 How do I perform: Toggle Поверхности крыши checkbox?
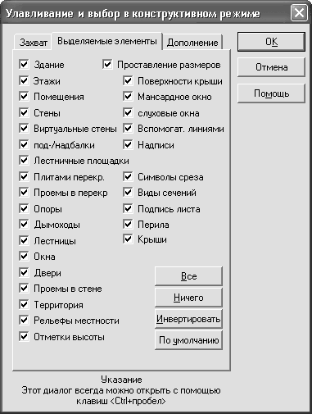(x=128, y=80)
